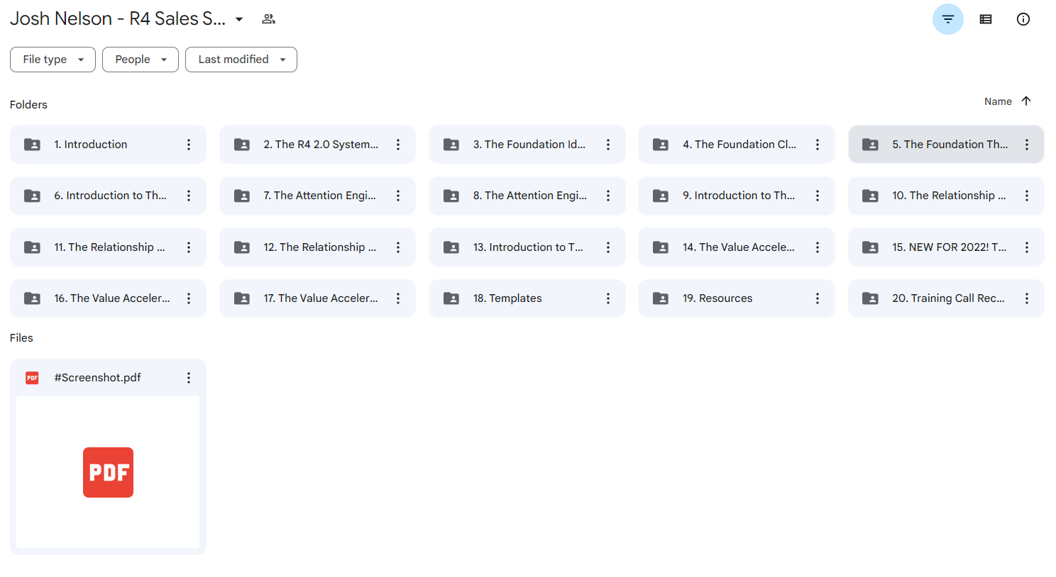This screenshot has height=577, width=1056.
Task: Click the Name sort label
Action: [x=998, y=101]
